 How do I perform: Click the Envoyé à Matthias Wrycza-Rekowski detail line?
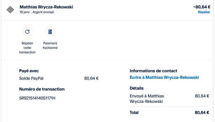point(147,99)
